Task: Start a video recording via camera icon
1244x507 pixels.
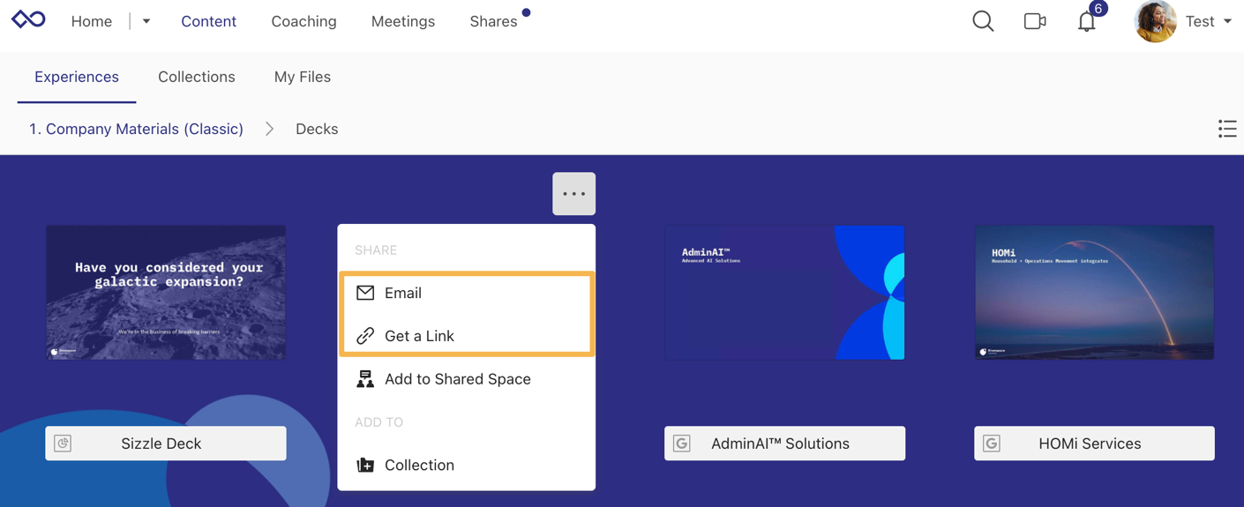Action: [1035, 21]
